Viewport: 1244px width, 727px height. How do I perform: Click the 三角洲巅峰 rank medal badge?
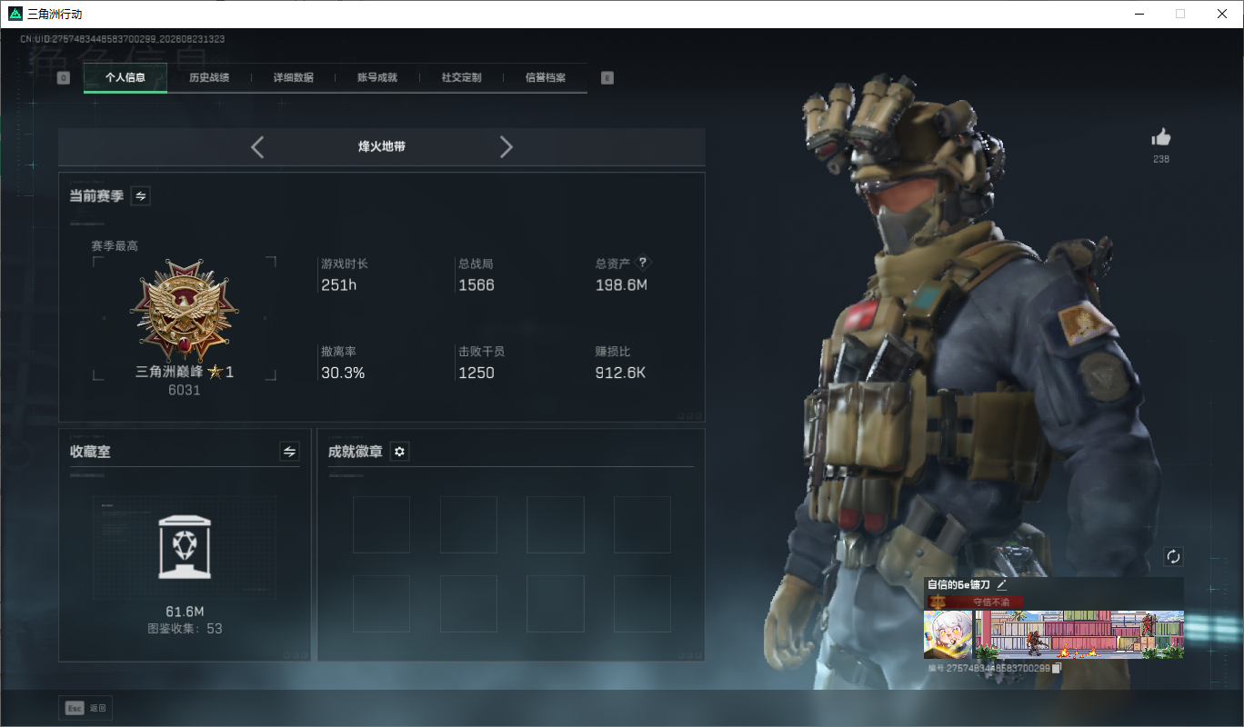(185, 310)
